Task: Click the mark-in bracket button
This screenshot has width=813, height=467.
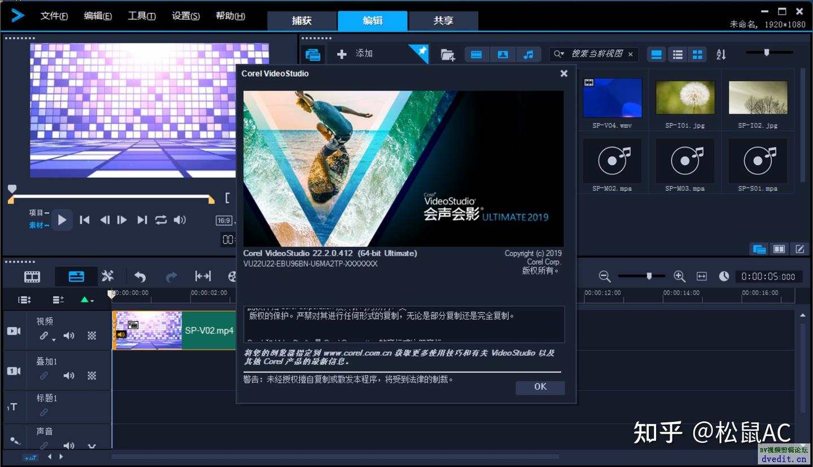Action: [x=228, y=198]
